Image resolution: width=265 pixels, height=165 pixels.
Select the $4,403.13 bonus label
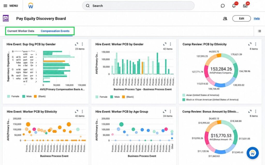pos(214,118)
